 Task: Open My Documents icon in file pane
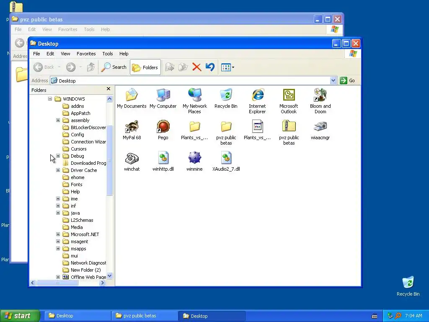132,95
